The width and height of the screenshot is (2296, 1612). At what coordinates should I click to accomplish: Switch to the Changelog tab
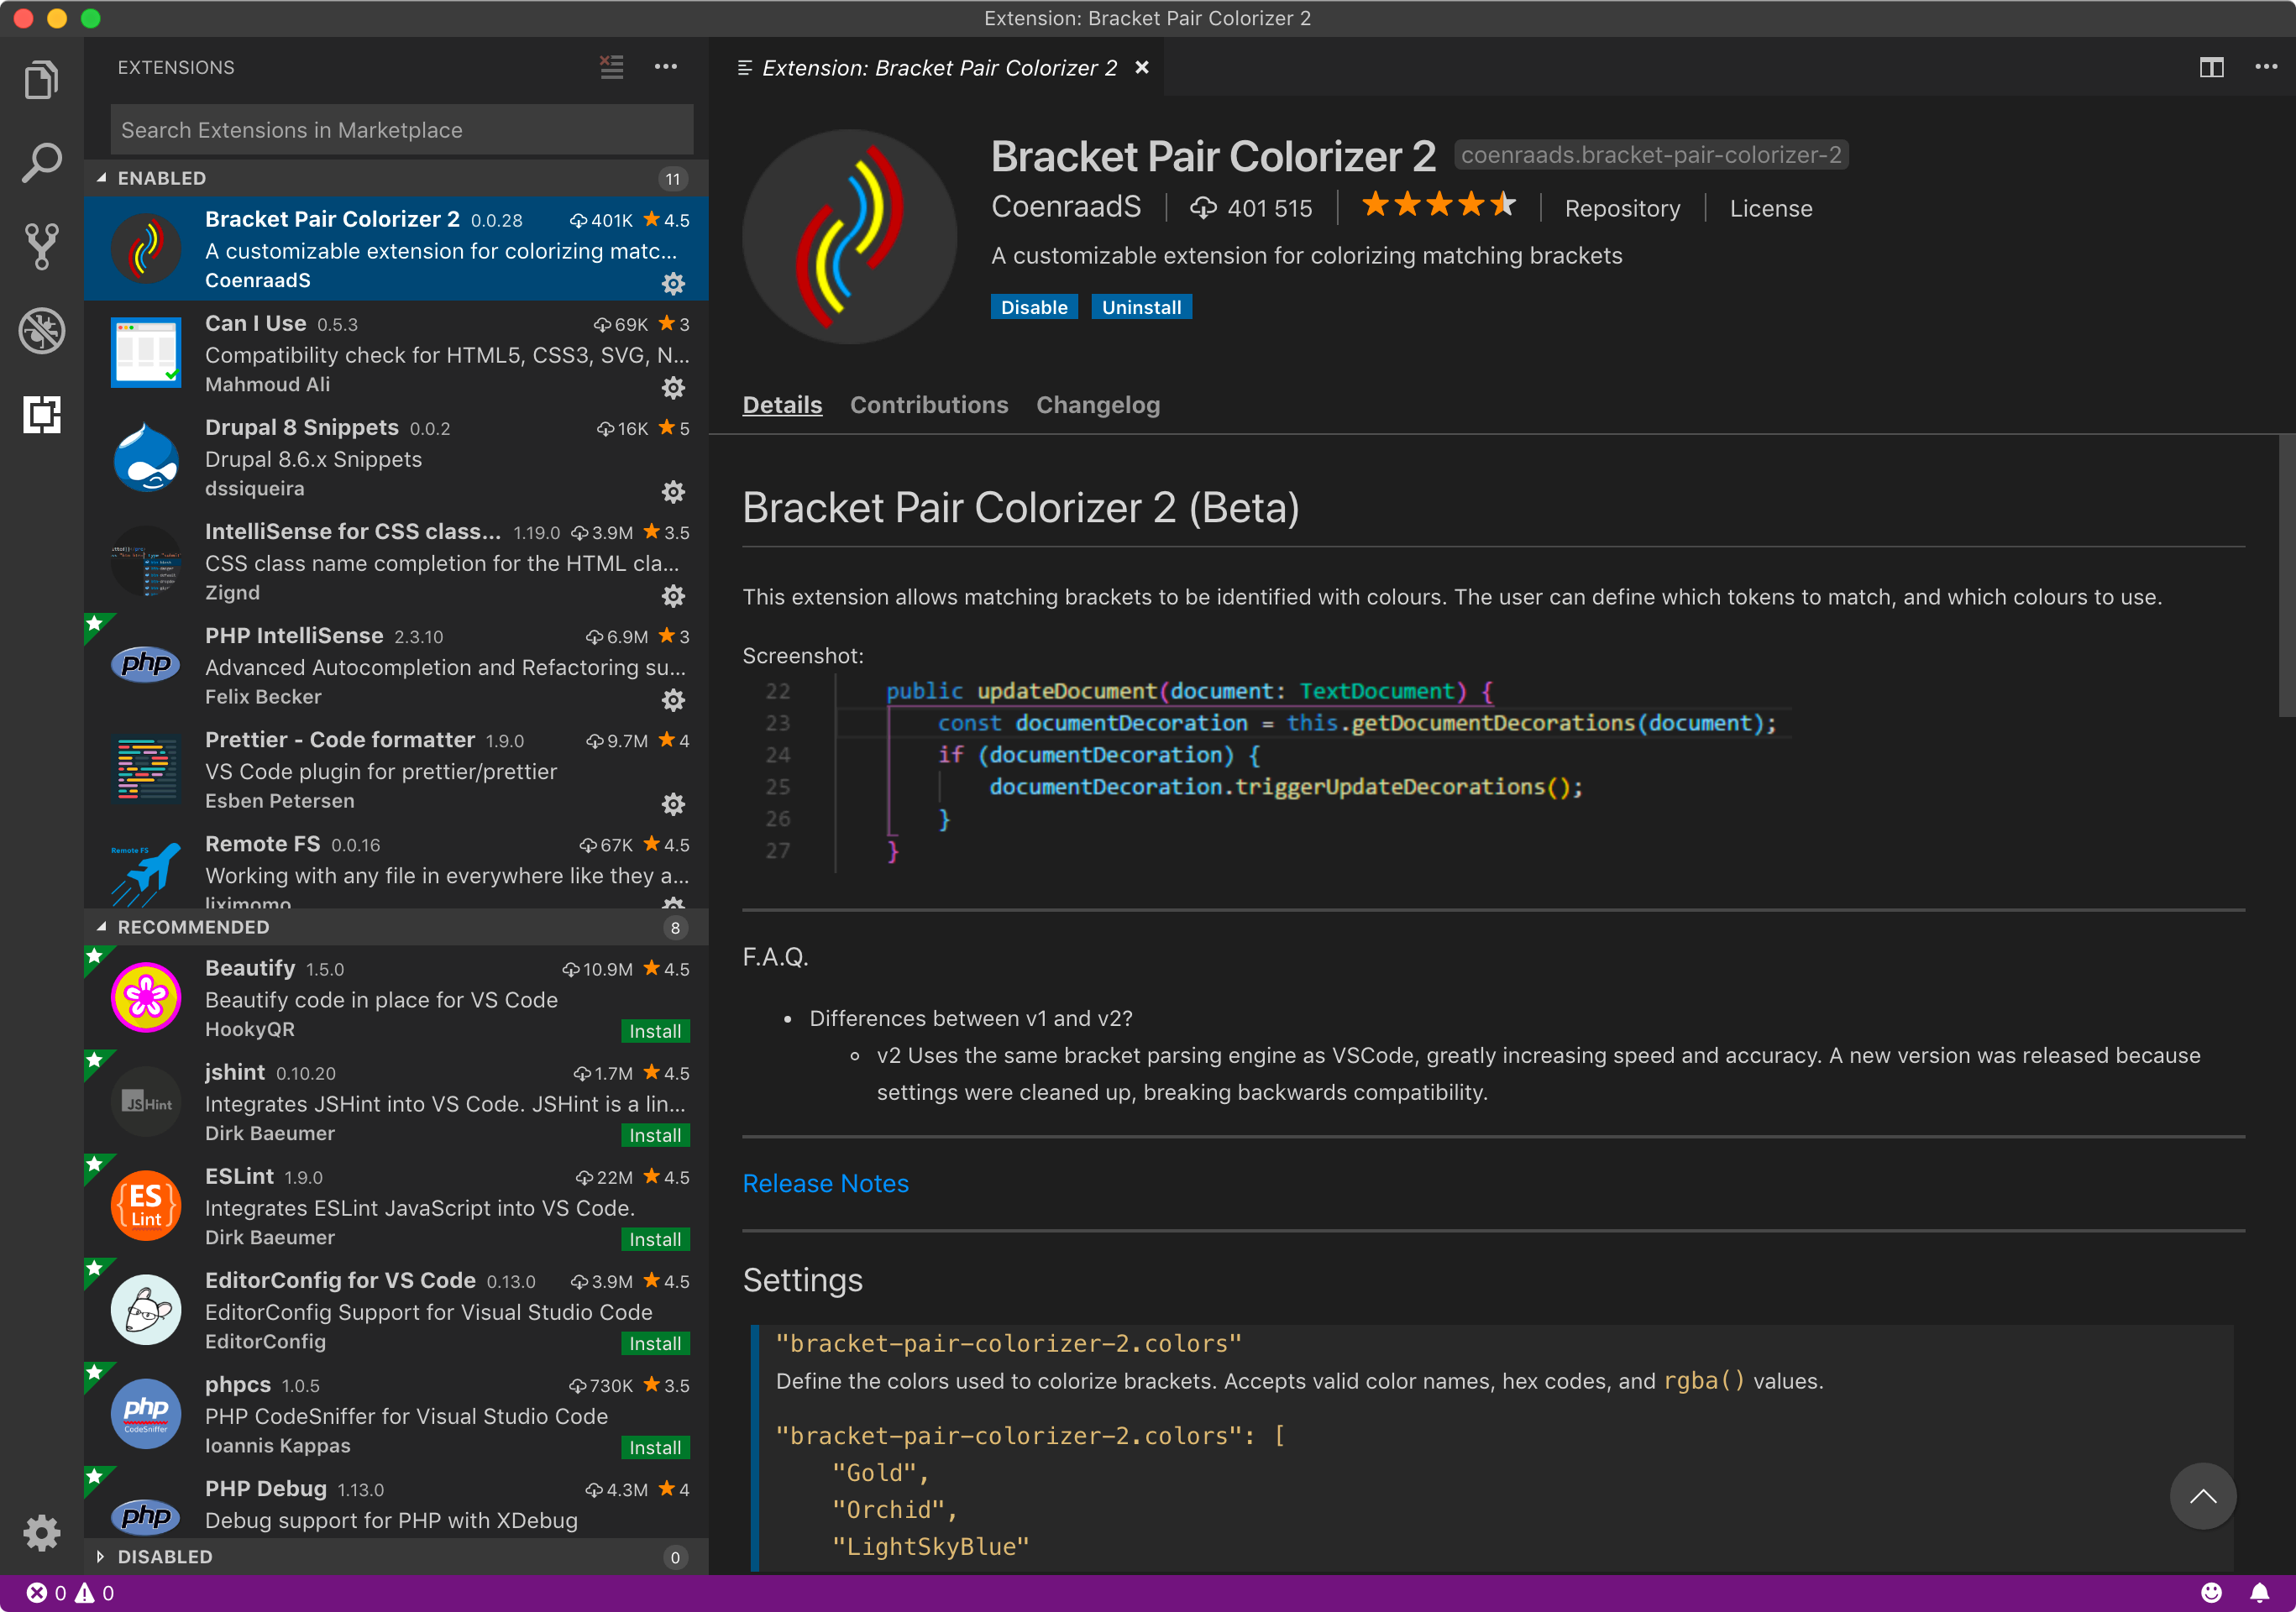pos(1098,405)
